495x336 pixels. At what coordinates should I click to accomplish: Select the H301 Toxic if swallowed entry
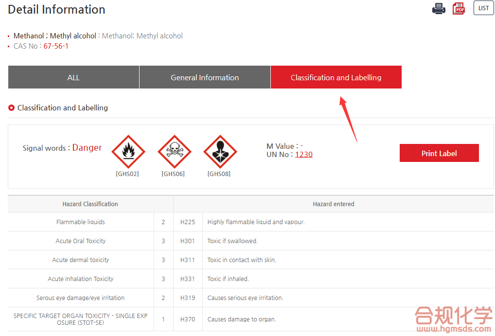(x=232, y=241)
